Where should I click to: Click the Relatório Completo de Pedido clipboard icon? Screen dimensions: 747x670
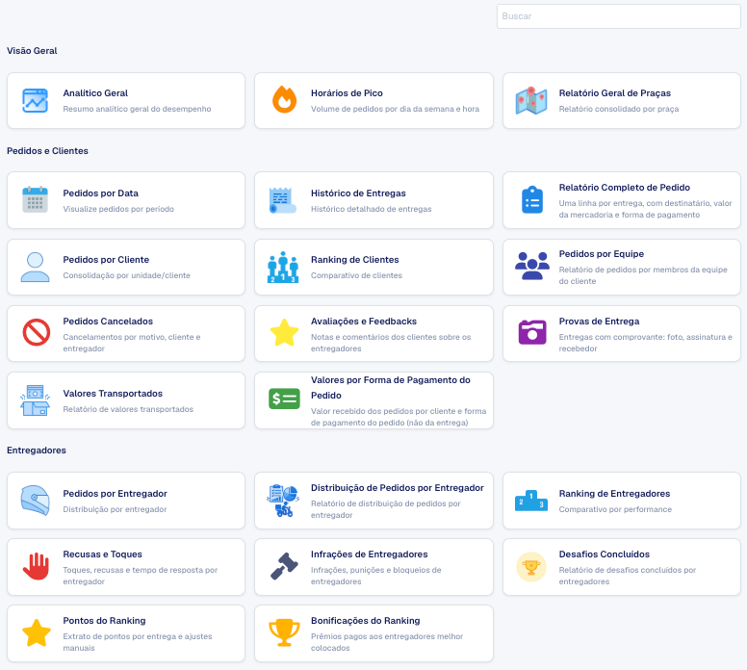[x=532, y=199]
